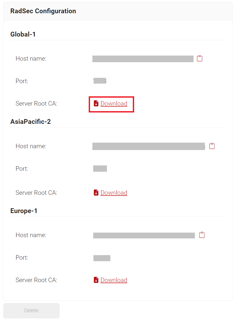
Task: Select the Global-1 host name value
Action: click(143, 59)
